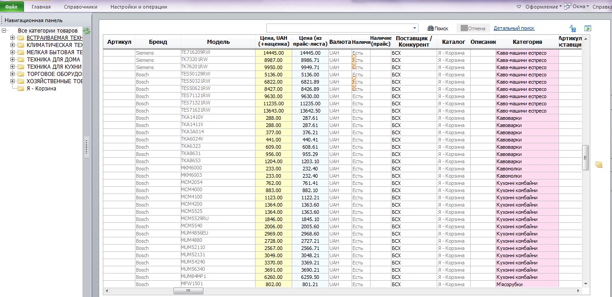This screenshot has height=297, width=612.
Task: Click price-list value 13642.50
Action: click(310, 111)
